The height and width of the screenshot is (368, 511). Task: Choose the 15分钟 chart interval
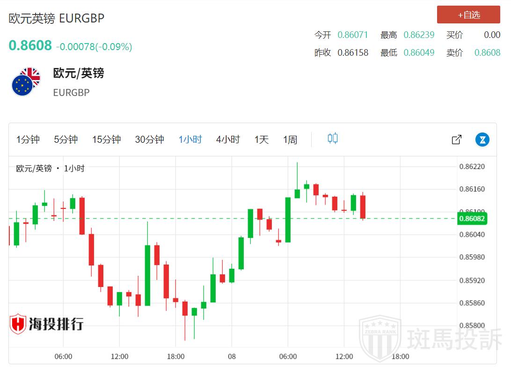[x=106, y=140]
